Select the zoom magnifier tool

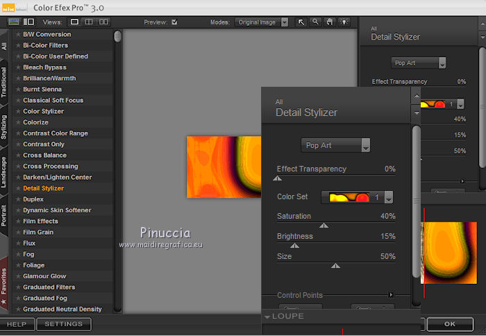pyautogui.click(x=315, y=22)
